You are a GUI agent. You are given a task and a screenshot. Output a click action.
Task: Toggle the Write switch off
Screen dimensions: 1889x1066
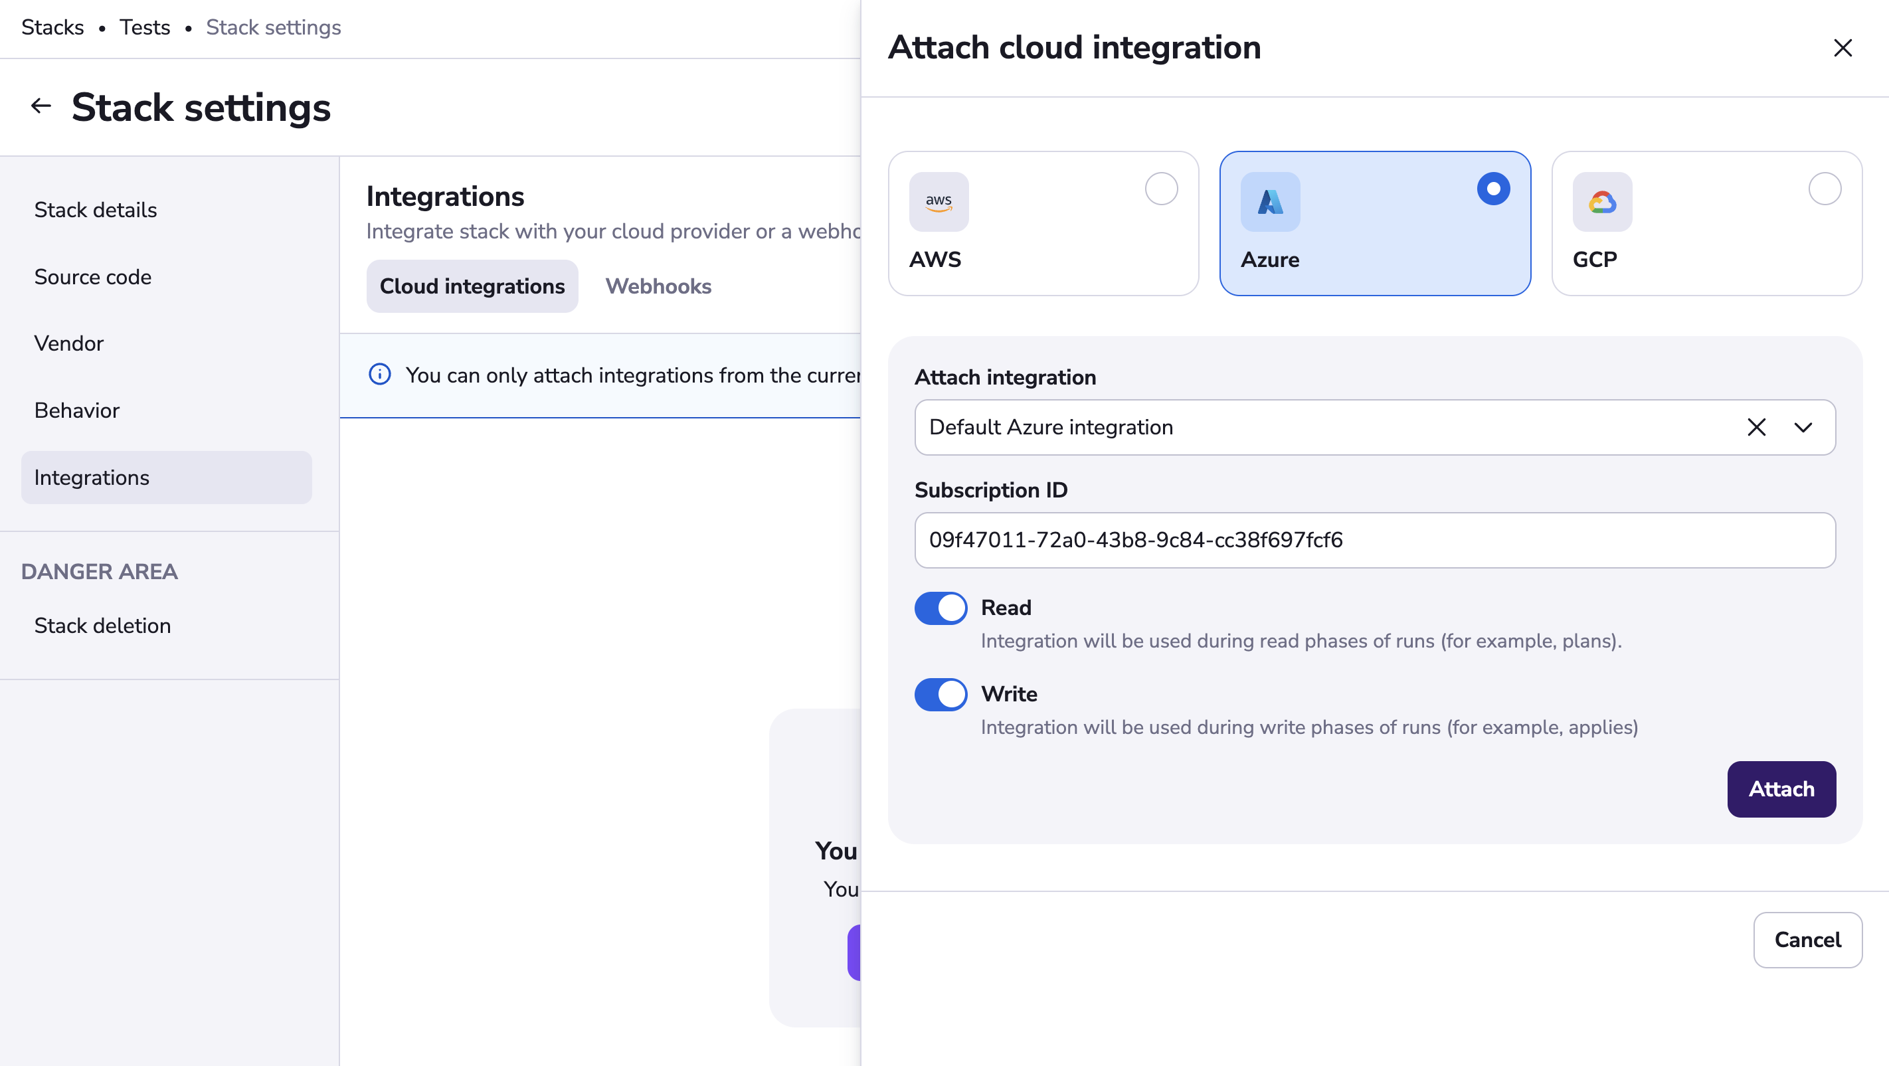pos(941,695)
